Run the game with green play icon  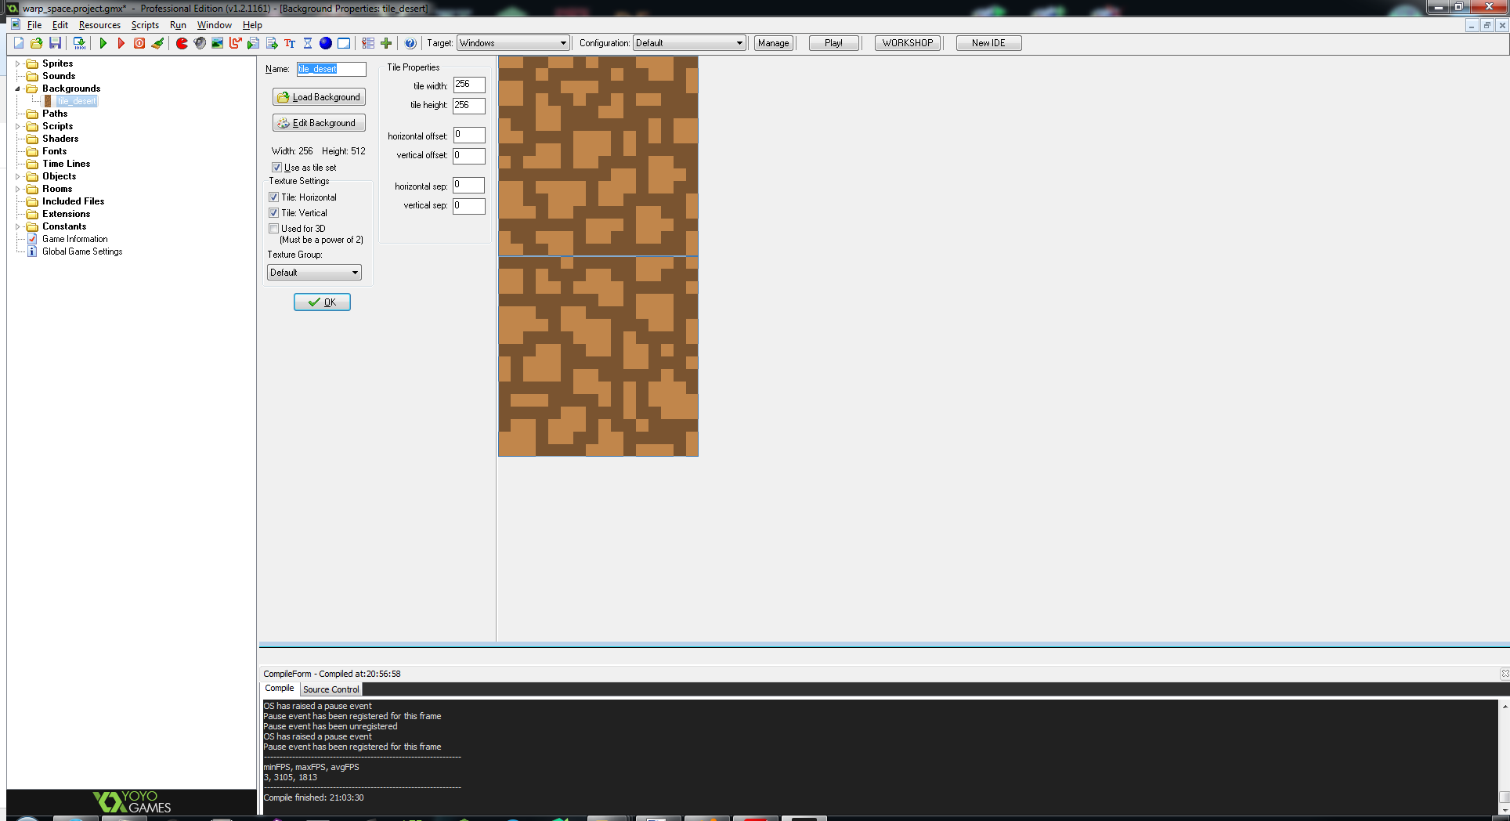[x=103, y=43]
